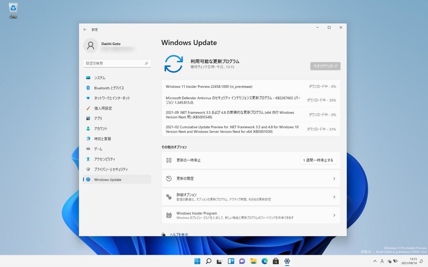Screen dimensions: 428x267
Task: Open Widgets from taskbar
Action: pyautogui.click(x=231, y=261)
